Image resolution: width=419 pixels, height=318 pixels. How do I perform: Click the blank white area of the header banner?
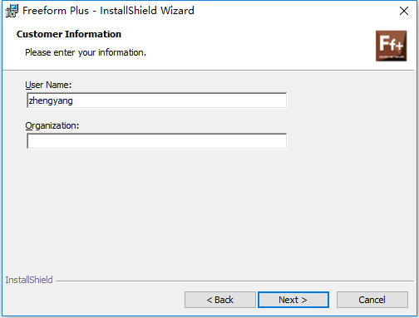[249, 46]
